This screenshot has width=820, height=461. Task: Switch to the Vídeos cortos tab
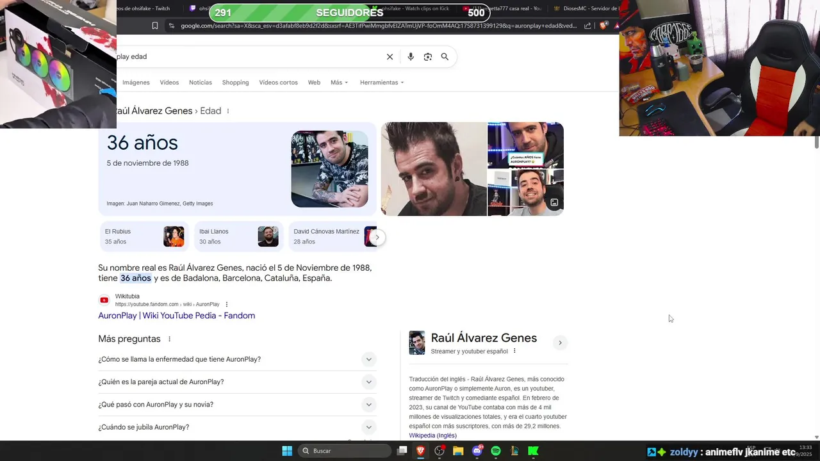[278, 83]
